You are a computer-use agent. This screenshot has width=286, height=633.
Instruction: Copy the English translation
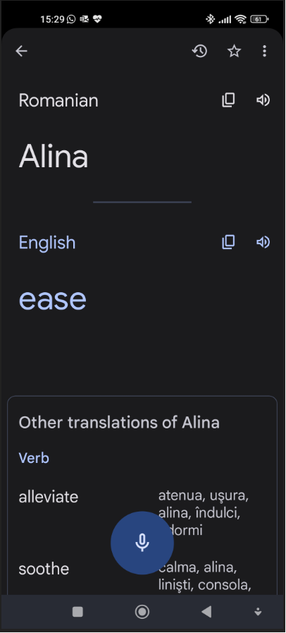pyautogui.click(x=228, y=242)
